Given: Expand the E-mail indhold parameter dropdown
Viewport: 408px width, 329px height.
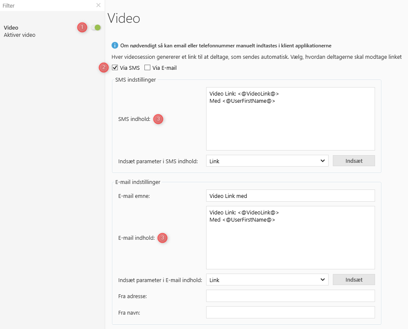Looking at the screenshot, I should (x=267, y=280).
